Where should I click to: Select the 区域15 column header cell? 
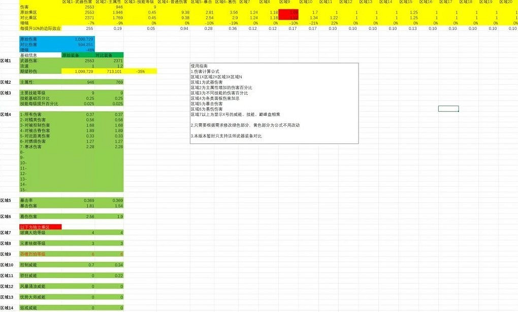click(x=406, y=2)
